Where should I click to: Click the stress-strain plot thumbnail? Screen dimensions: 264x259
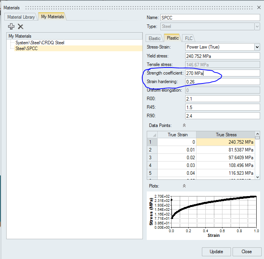203,216
